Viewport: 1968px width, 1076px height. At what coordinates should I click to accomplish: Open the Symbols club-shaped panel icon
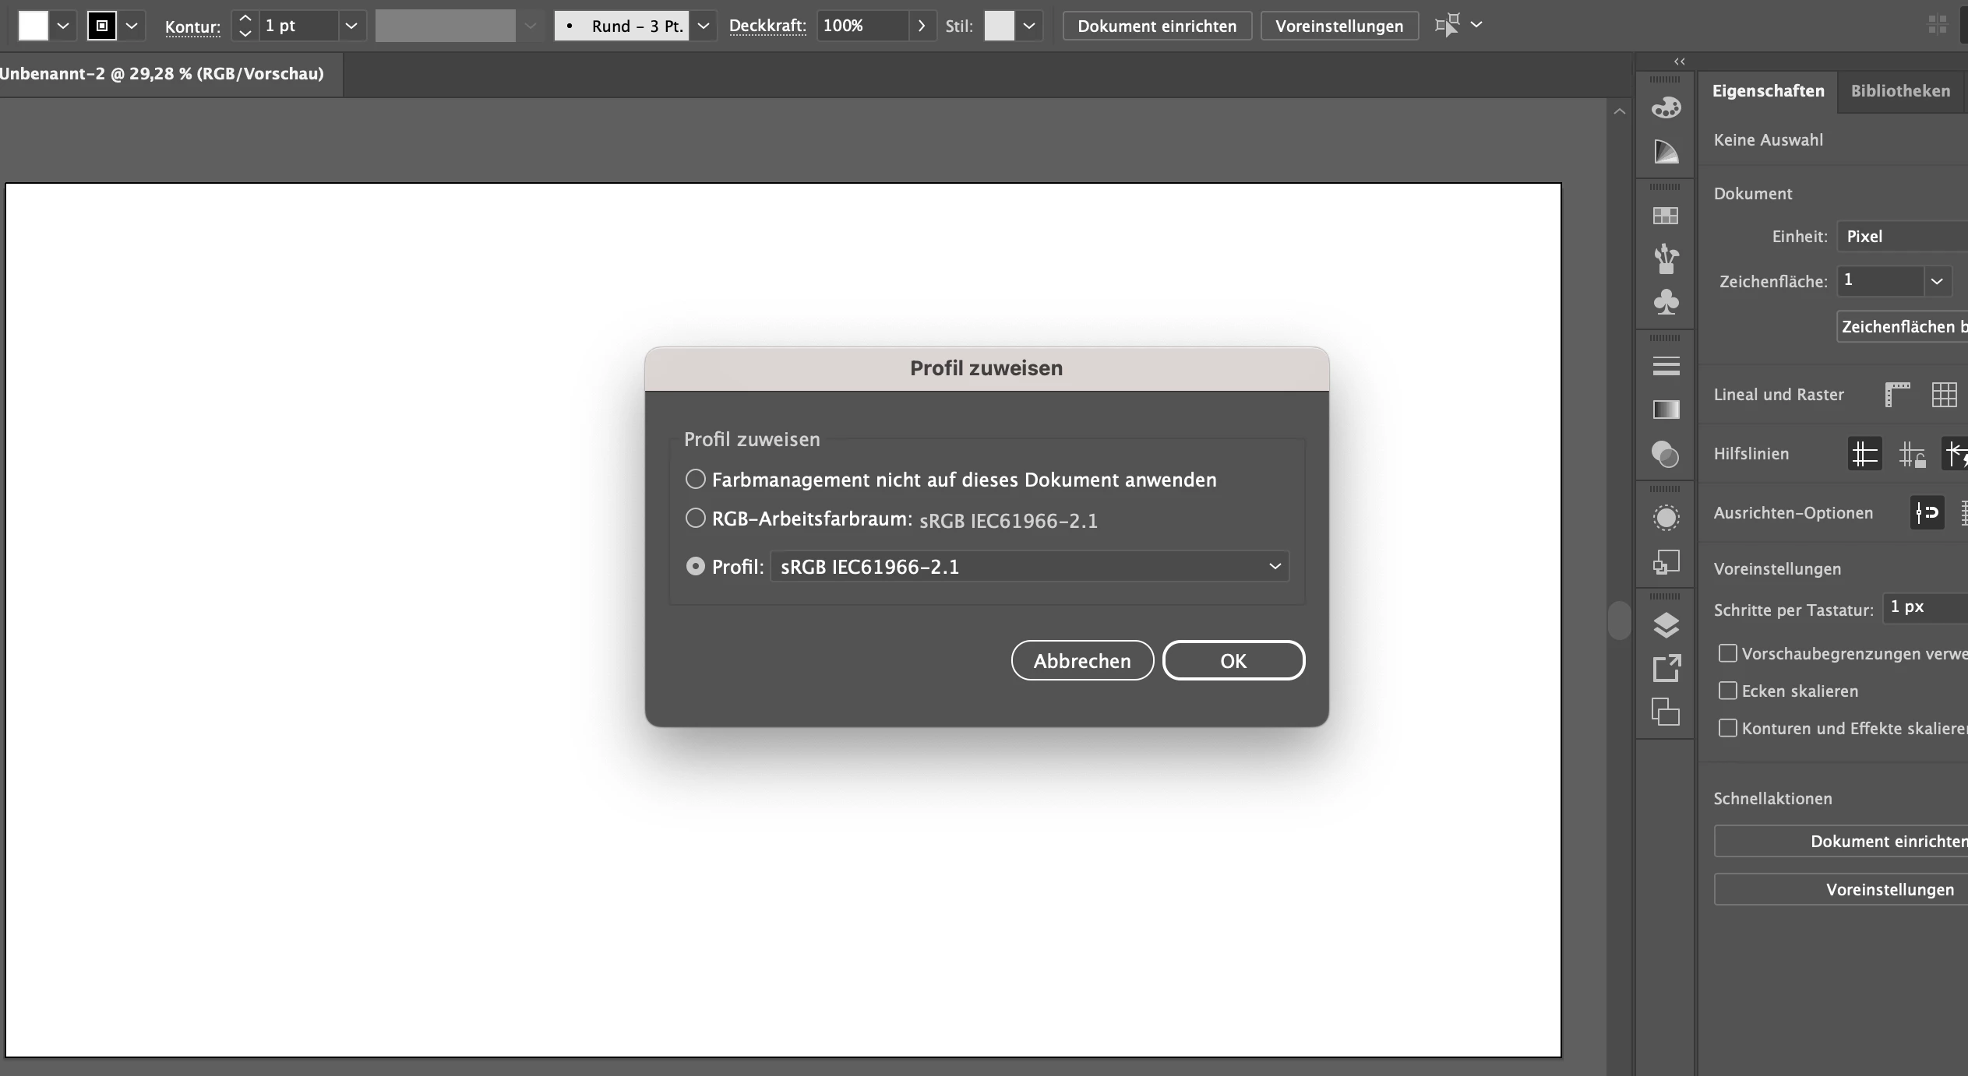pyautogui.click(x=1666, y=302)
